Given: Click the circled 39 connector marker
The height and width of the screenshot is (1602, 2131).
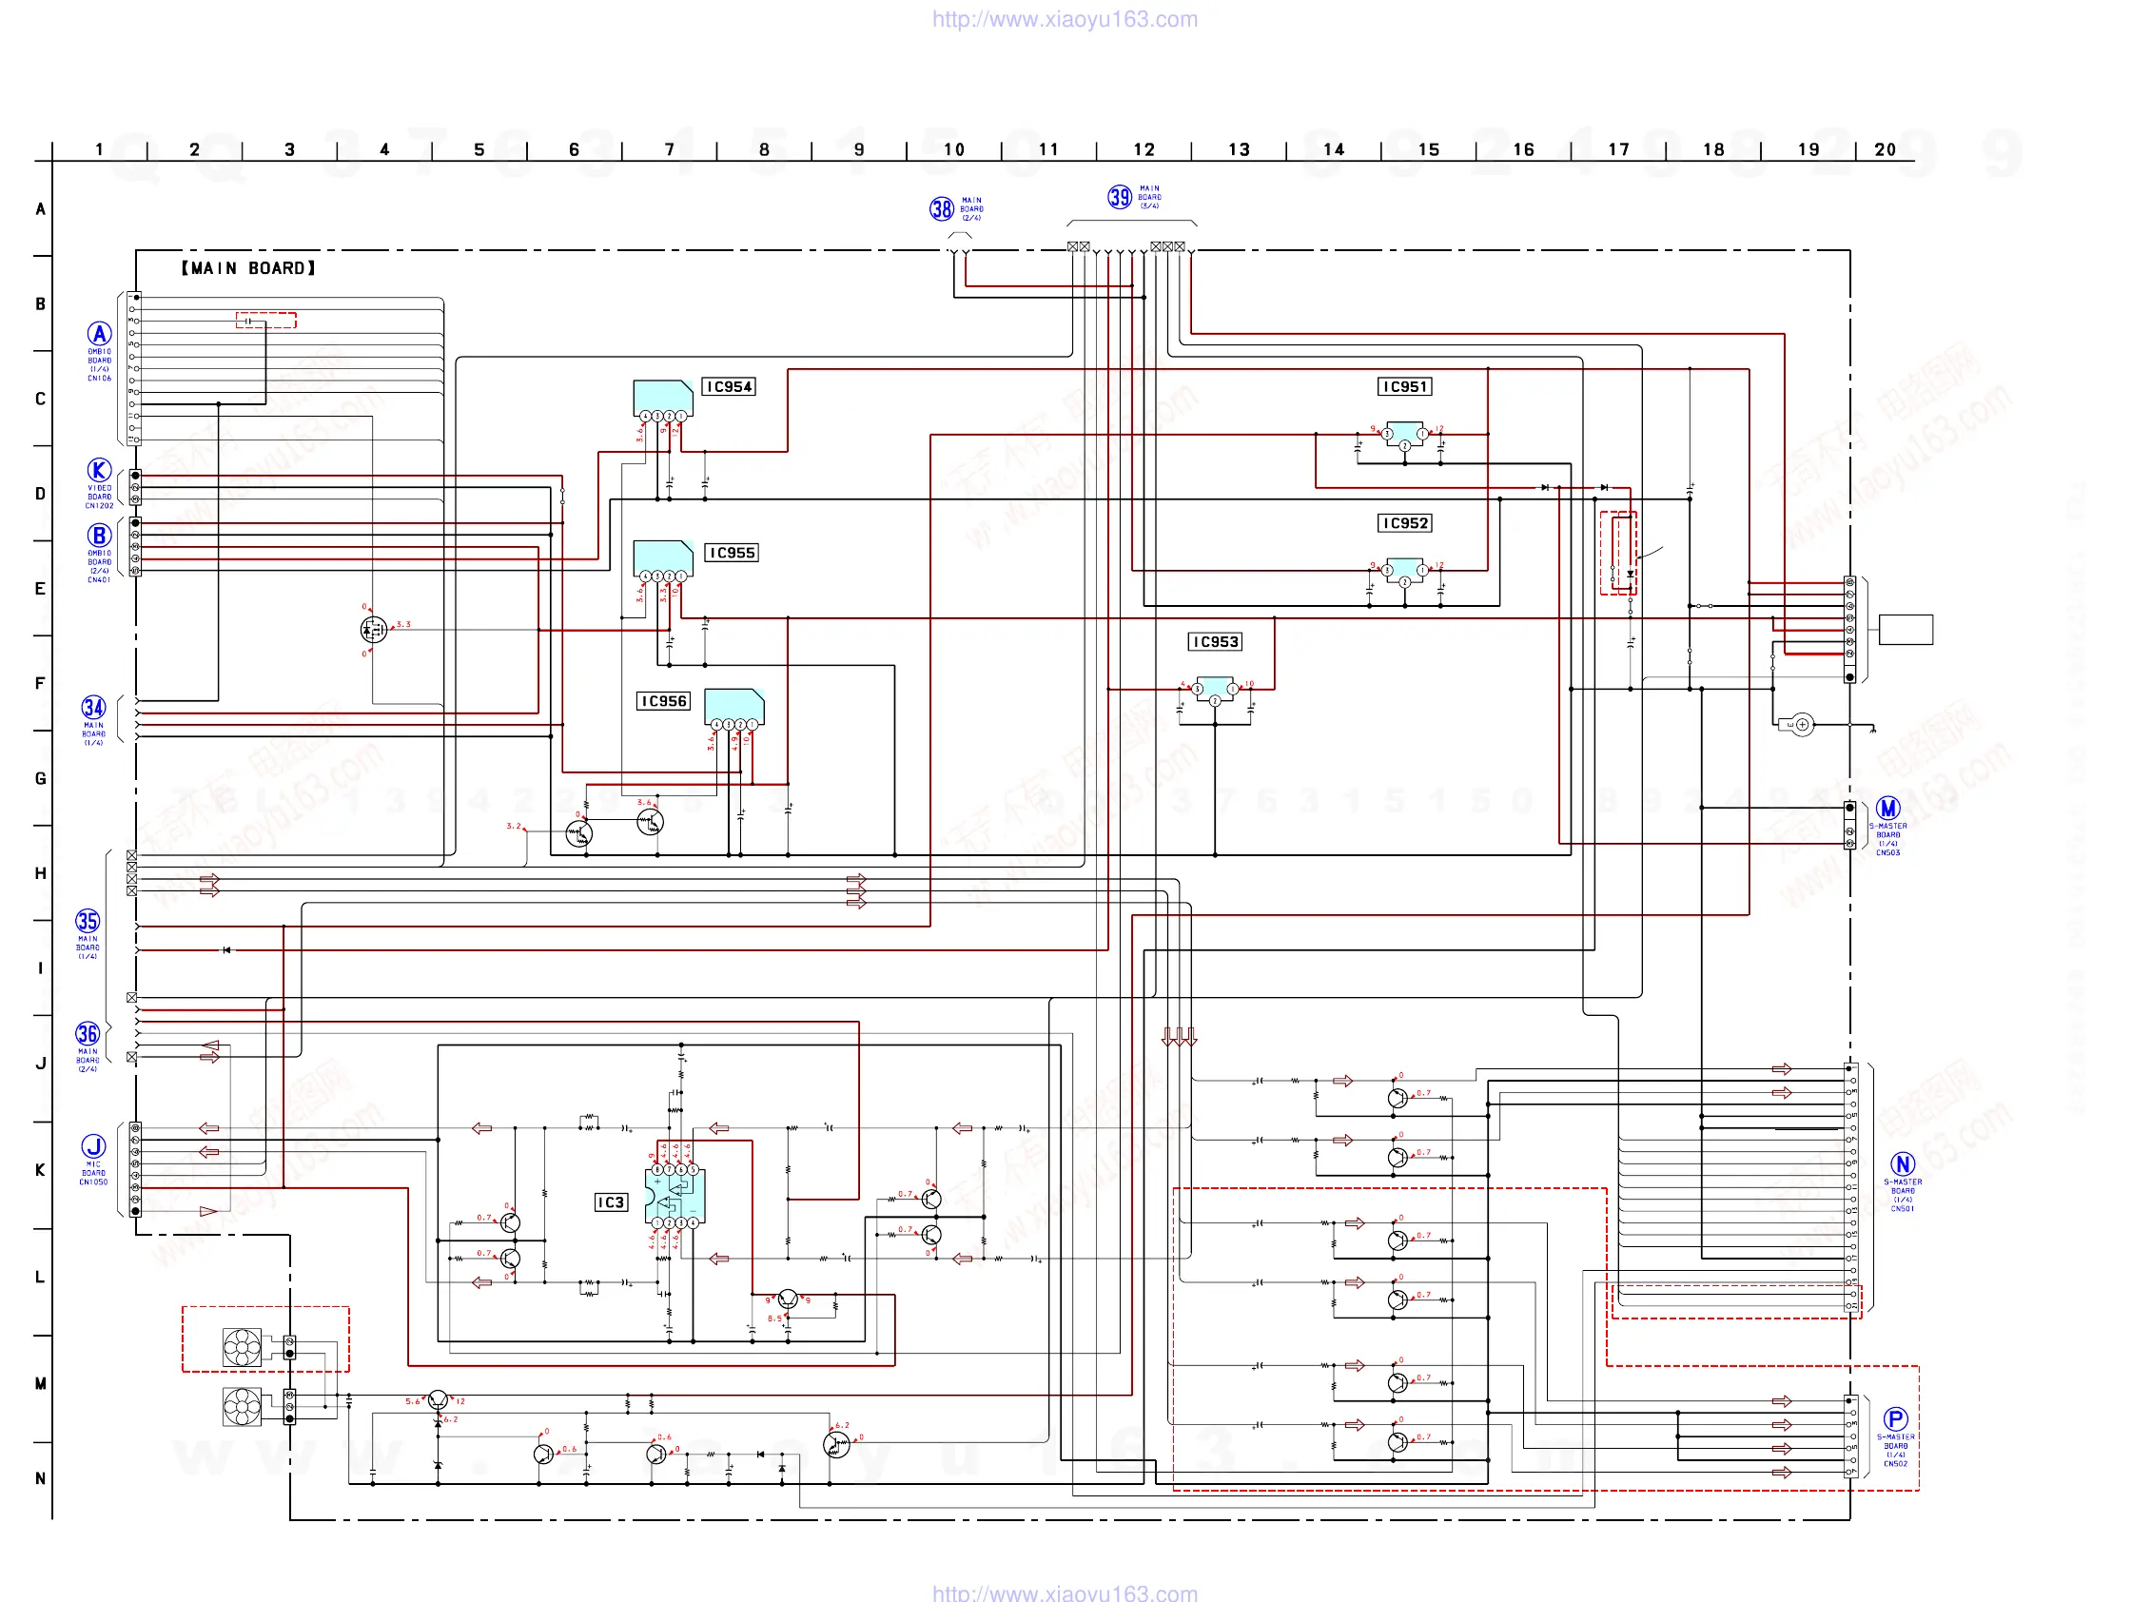Looking at the screenshot, I should pyautogui.click(x=1119, y=198).
